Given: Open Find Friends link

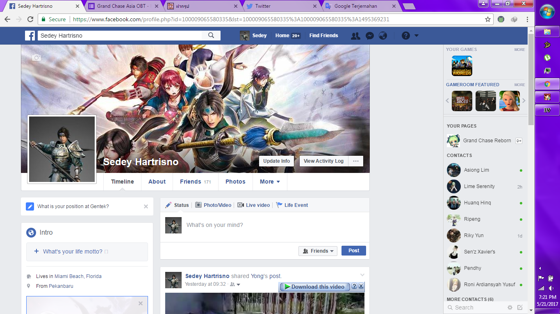Looking at the screenshot, I should 324,36.
